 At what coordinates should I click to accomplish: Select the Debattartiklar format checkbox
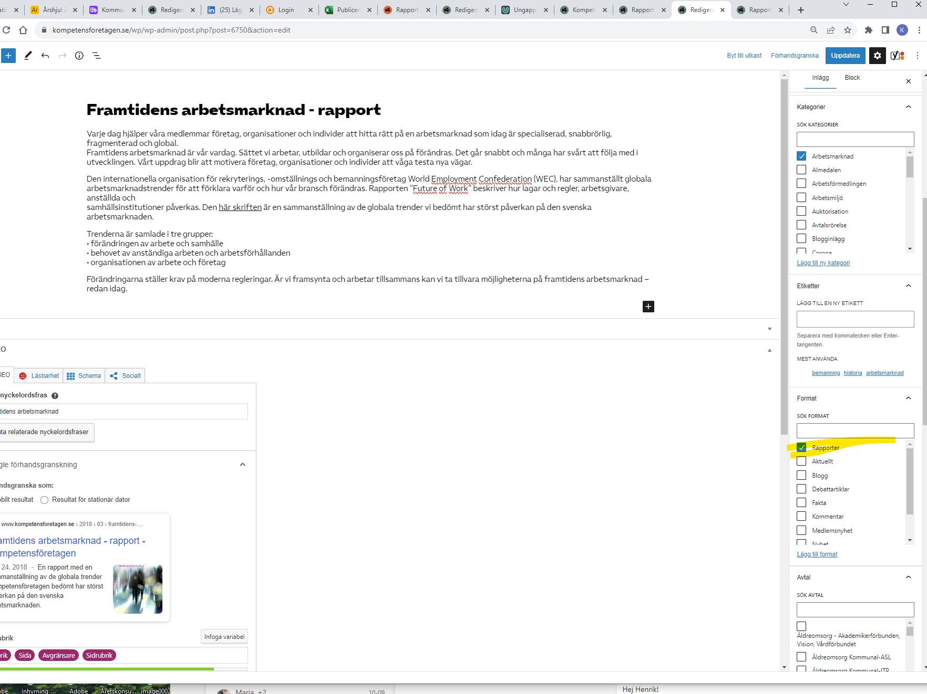[x=801, y=489]
